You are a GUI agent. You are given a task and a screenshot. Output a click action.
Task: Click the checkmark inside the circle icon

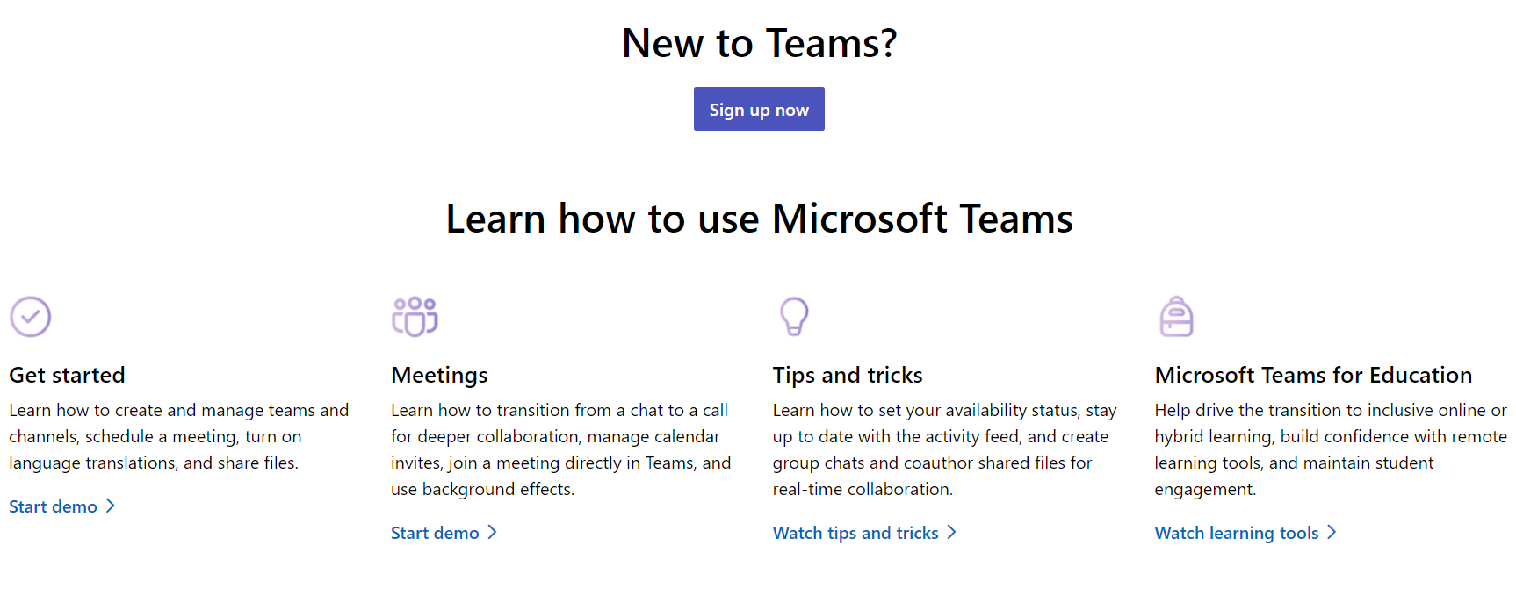pos(30,317)
